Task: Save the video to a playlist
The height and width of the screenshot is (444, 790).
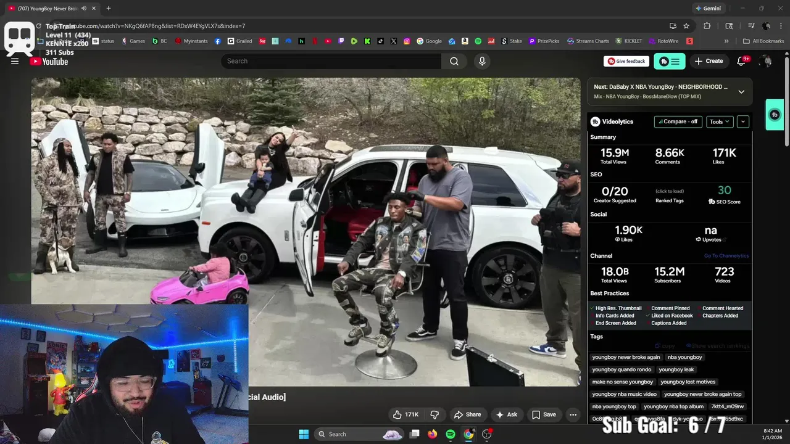Action: tap(544, 414)
